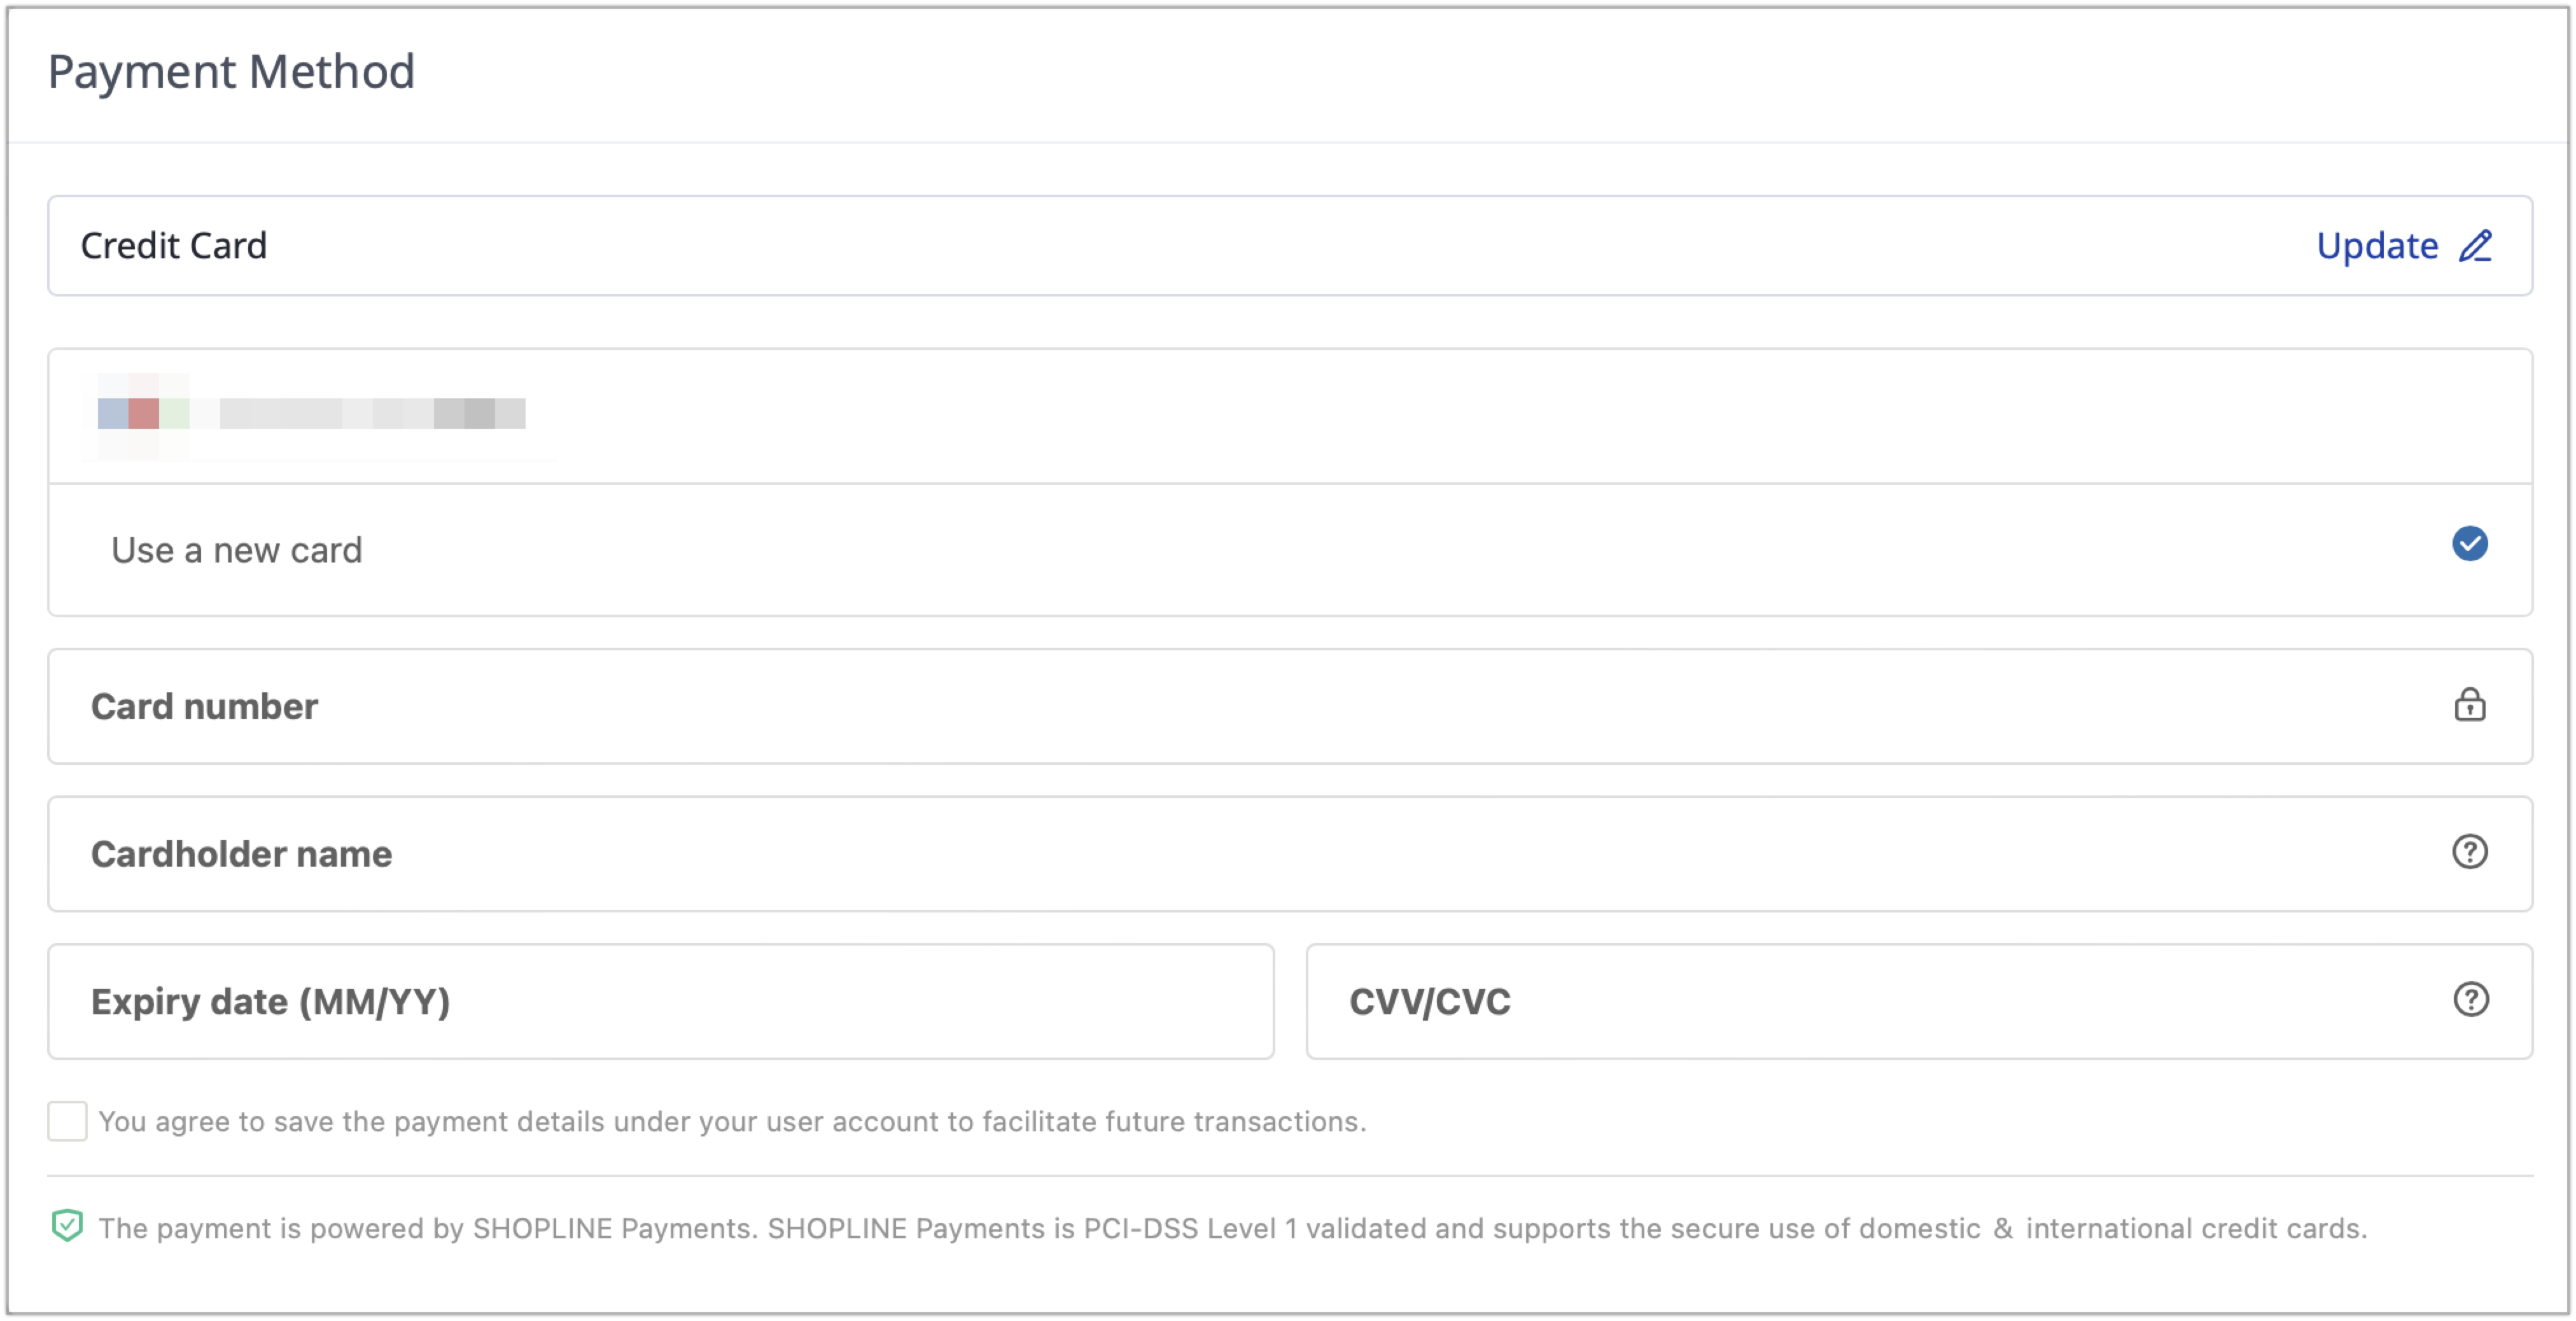Focus the Expiry date (MM/YY) field
The height and width of the screenshot is (1321, 2576).
click(661, 1002)
